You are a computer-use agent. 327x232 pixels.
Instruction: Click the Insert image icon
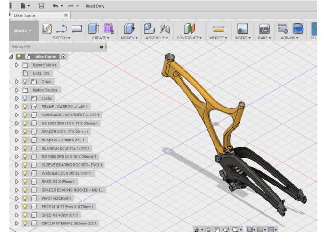tap(242, 29)
